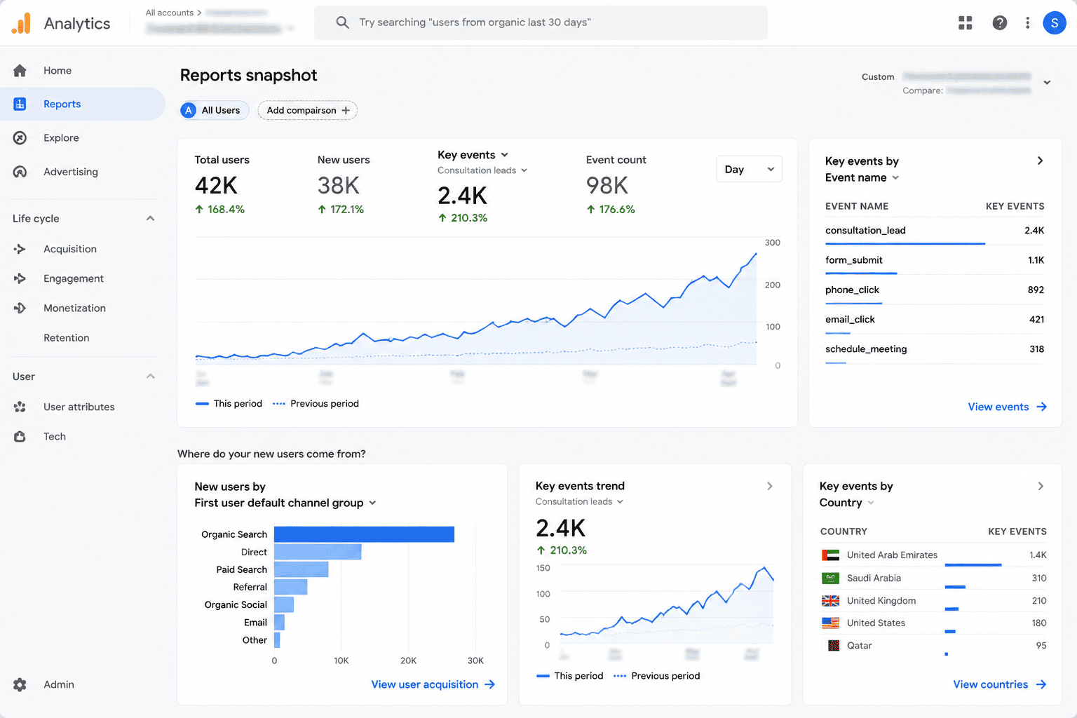
Task: Open the account avatar S
Action: [x=1055, y=23]
